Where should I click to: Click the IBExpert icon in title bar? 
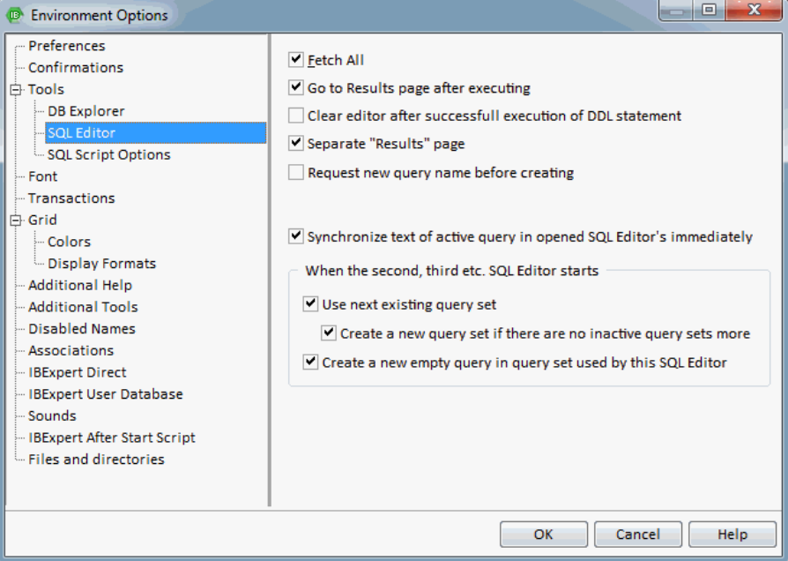(x=14, y=15)
